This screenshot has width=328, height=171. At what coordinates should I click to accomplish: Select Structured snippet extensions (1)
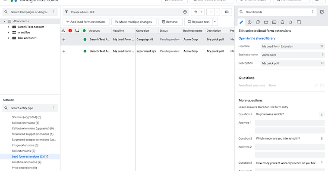coord(32,134)
